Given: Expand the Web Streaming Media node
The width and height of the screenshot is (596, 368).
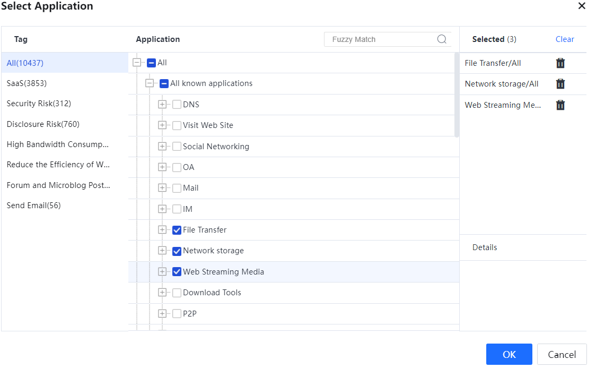Looking at the screenshot, I should coord(162,272).
